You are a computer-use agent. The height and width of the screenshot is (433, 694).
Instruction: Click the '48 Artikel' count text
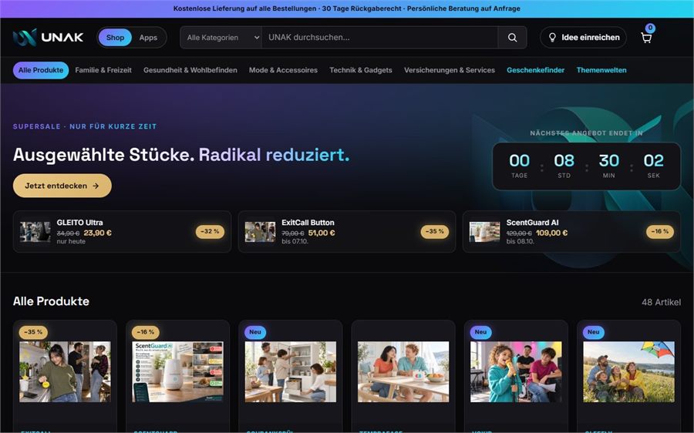(x=662, y=302)
